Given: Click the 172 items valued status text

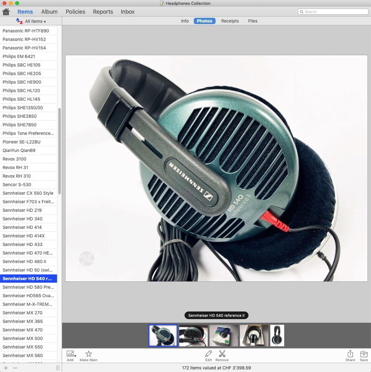Looking at the screenshot, I should (x=217, y=368).
